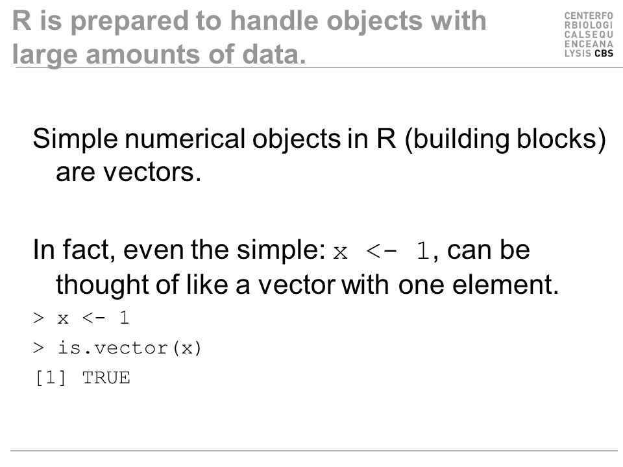
Task: Click the word 'TRUE' in output
Action: (106, 377)
